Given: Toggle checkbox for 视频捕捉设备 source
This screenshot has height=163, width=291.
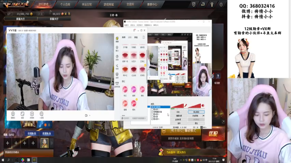Looking at the screenshot, I should [x=152, y=112].
